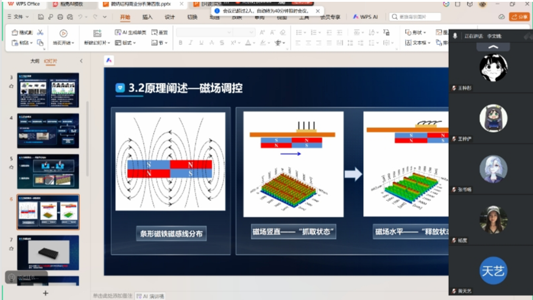Click the New Slide icon
533x300 pixels.
tap(97, 33)
